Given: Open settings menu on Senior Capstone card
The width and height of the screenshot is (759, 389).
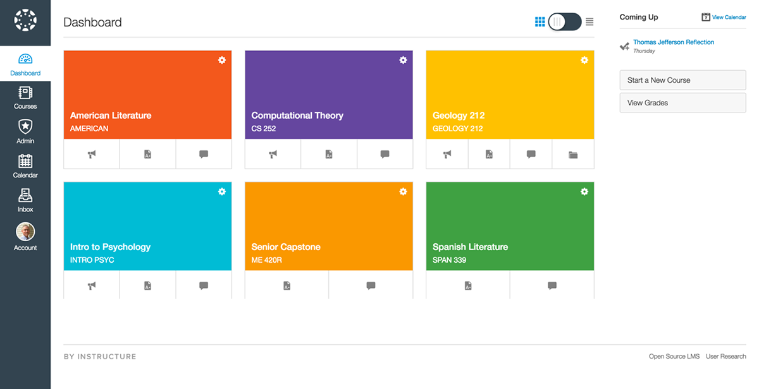Looking at the screenshot, I should [x=403, y=191].
